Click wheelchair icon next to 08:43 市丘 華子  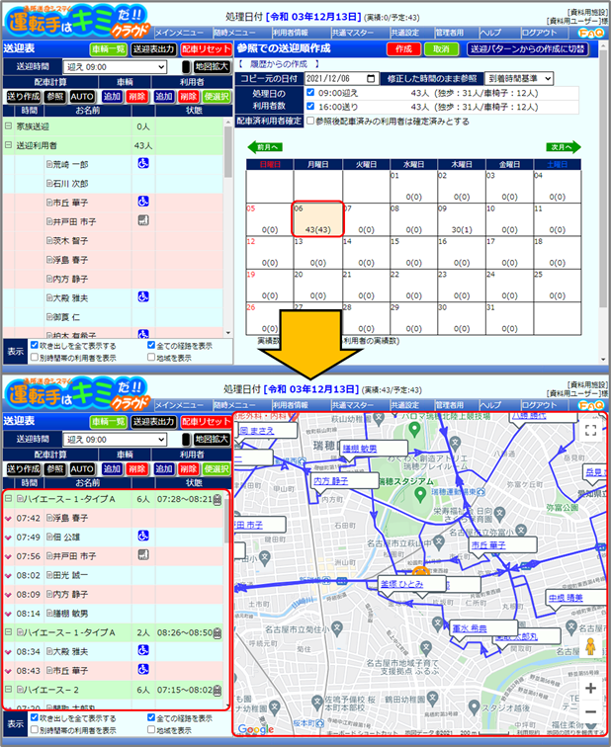[x=143, y=669]
